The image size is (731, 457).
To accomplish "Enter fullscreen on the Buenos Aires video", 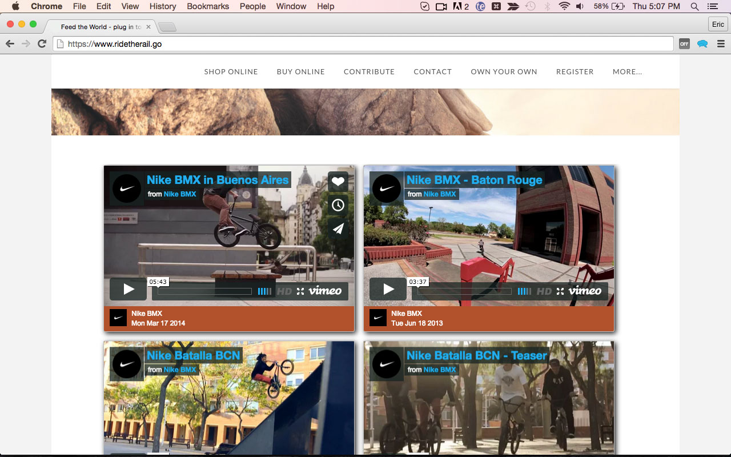I will coord(300,291).
